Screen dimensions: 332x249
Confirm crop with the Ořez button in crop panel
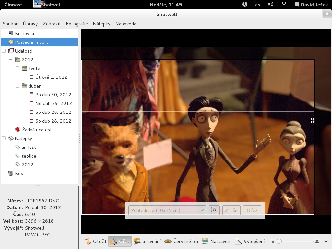(x=252, y=210)
